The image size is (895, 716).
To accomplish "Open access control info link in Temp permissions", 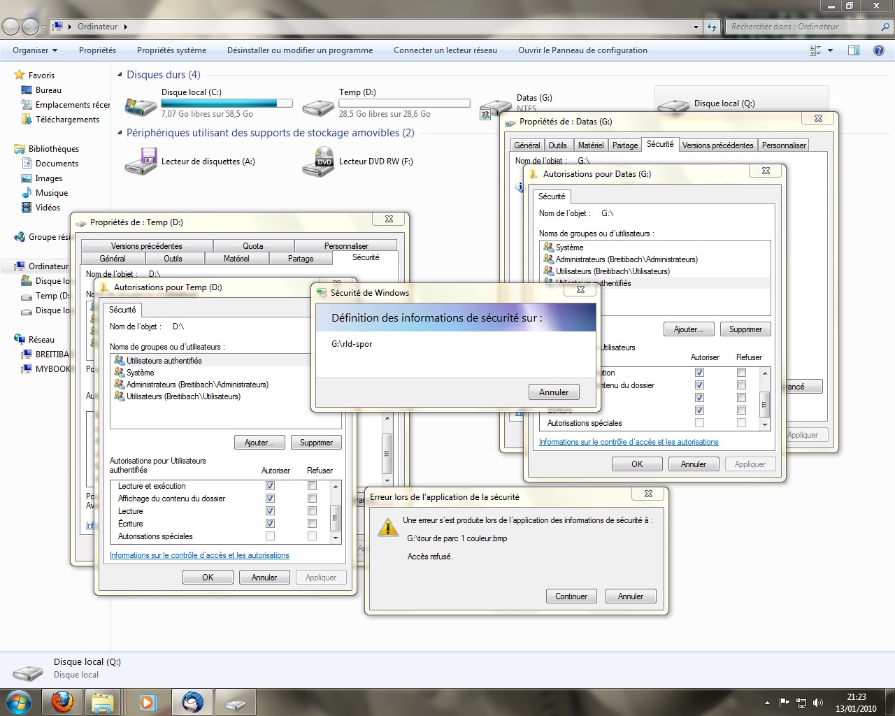I will [199, 555].
